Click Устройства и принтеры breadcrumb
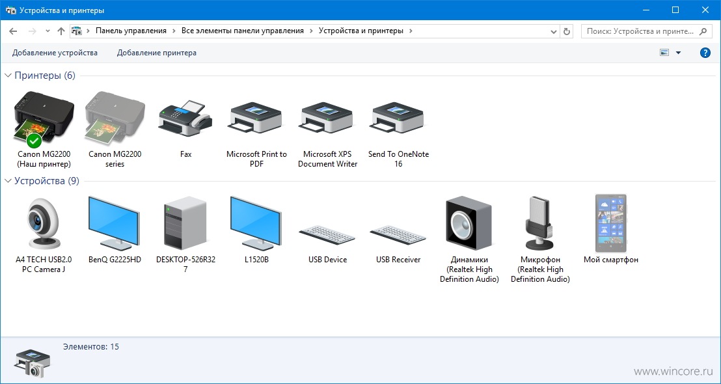The height and width of the screenshot is (384, 721). [x=361, y=31]
